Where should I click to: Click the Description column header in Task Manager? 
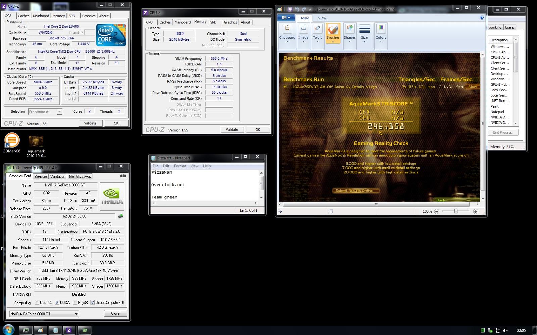(x=500, y=40)
